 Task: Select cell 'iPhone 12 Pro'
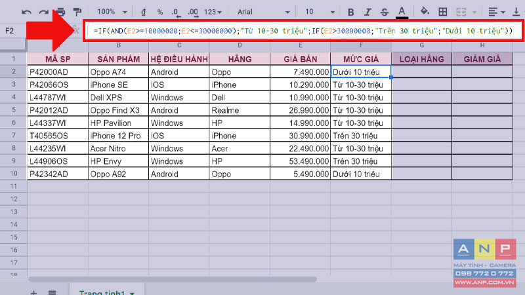pos(119,136)
